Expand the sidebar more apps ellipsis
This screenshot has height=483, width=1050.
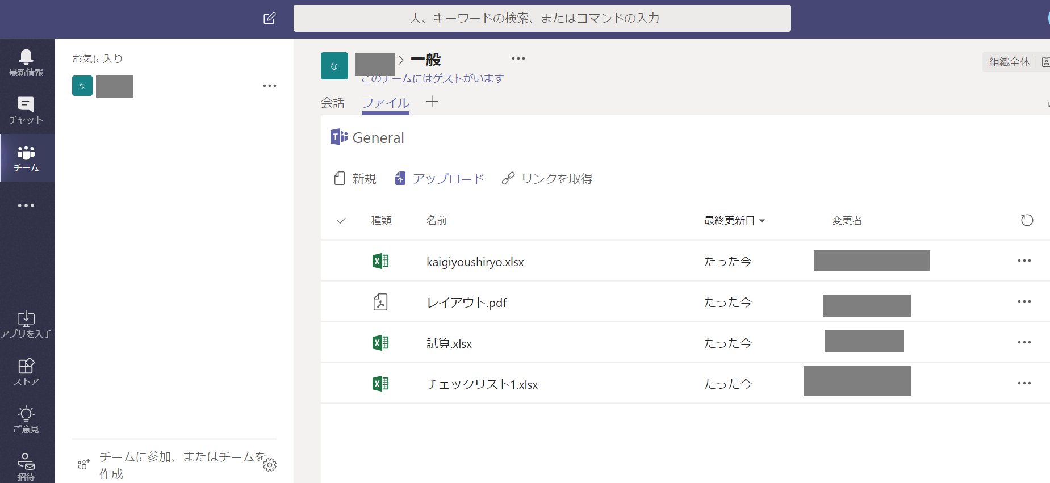tap(26, 205)
